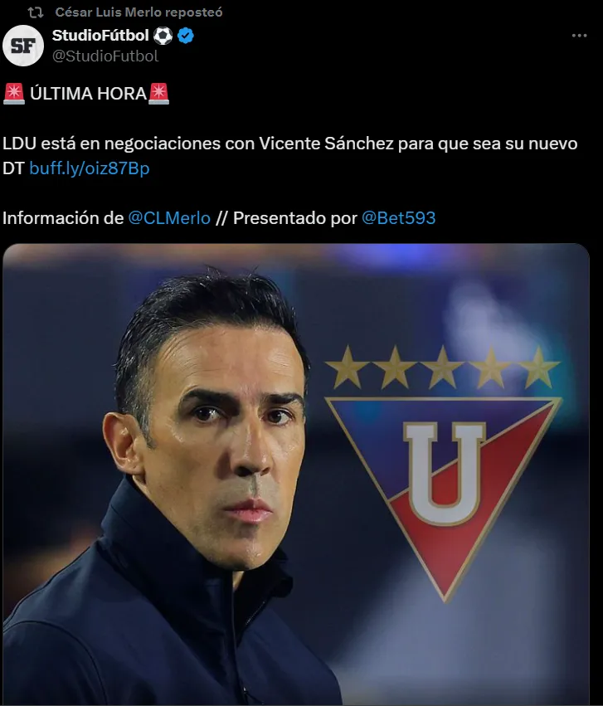The image size is (603, 706).
Task: Click the StudioFútbol SF profile avatar
Action: tap(23, 46)
